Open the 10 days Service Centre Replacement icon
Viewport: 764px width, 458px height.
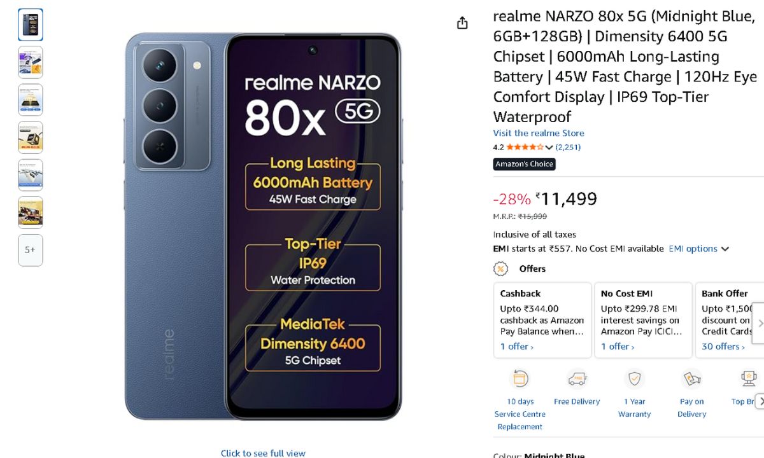(x=520, y=380)
